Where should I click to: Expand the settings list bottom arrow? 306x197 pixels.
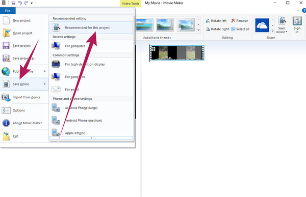coord(91,138)
